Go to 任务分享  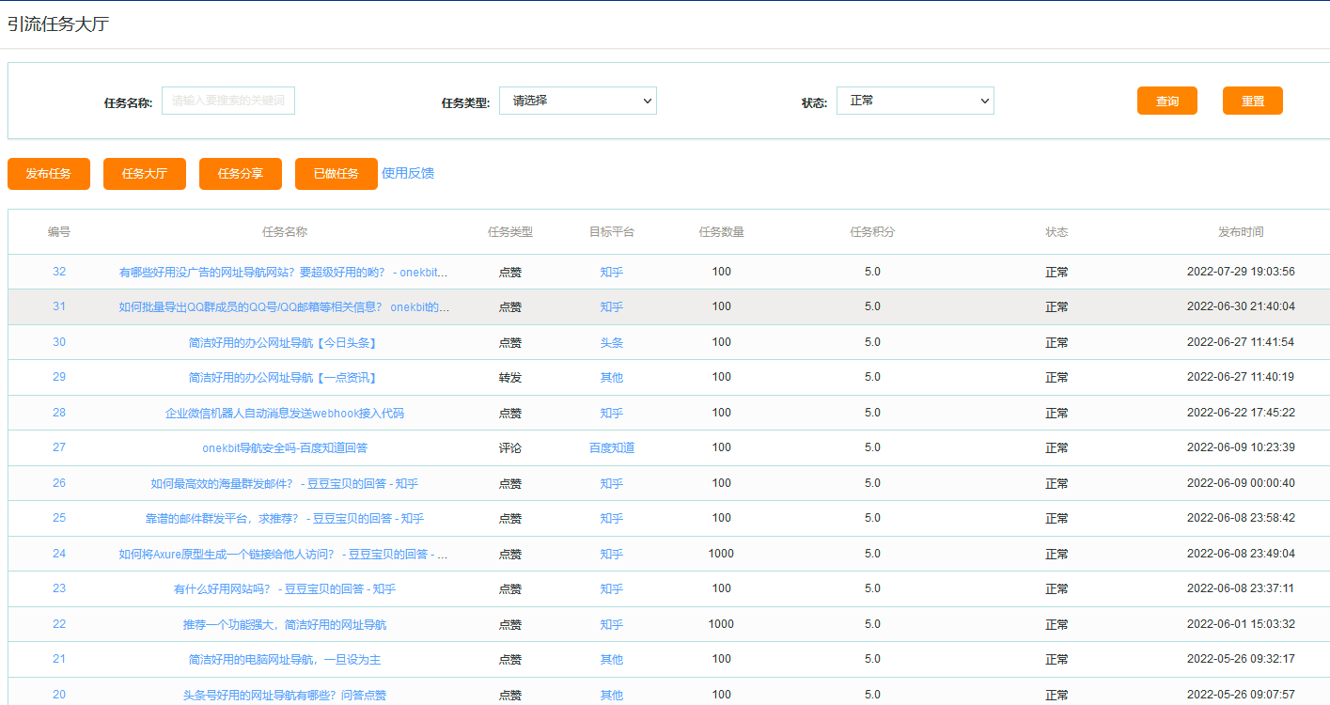pos(241,174)
